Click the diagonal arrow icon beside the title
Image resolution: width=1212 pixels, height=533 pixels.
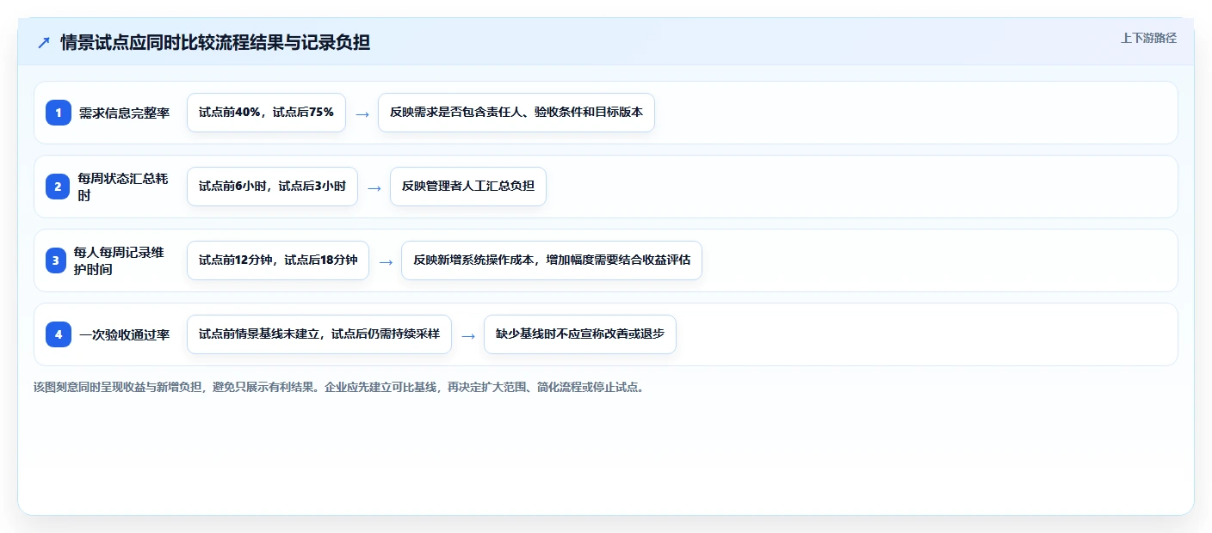pyautogui.click(x=44, y=42)
